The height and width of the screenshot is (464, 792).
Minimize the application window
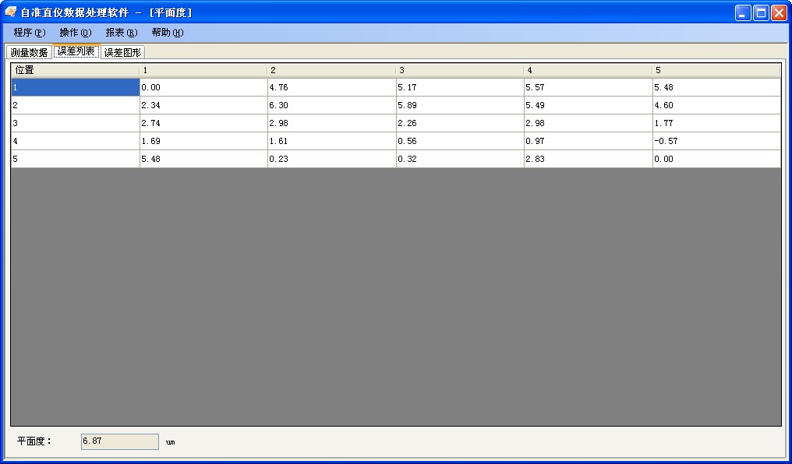point(742,12)
